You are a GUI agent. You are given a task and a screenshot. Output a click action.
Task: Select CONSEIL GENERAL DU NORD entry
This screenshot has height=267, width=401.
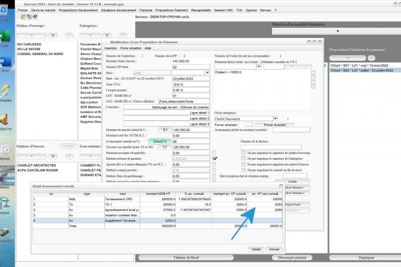(40, 54)
